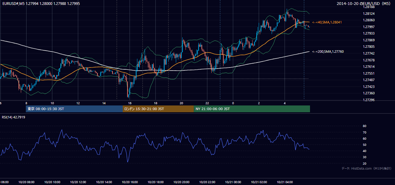
Task: Click price axis value 1.28188
Action: (x=369, y=7)
